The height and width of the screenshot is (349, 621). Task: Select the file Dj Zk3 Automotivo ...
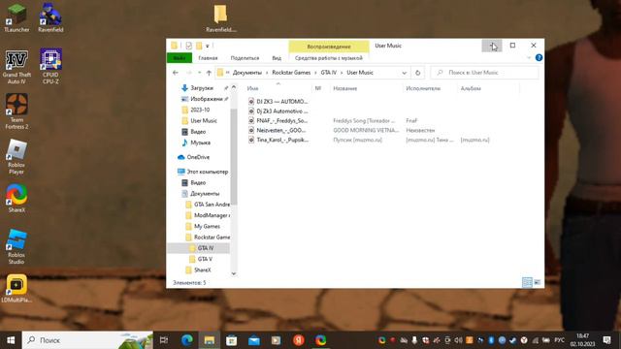pos(278,111)
